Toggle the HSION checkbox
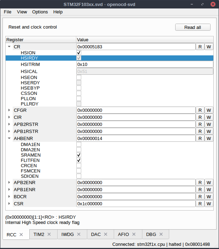Viewport: 219px width, 249px height. [79, 53]
